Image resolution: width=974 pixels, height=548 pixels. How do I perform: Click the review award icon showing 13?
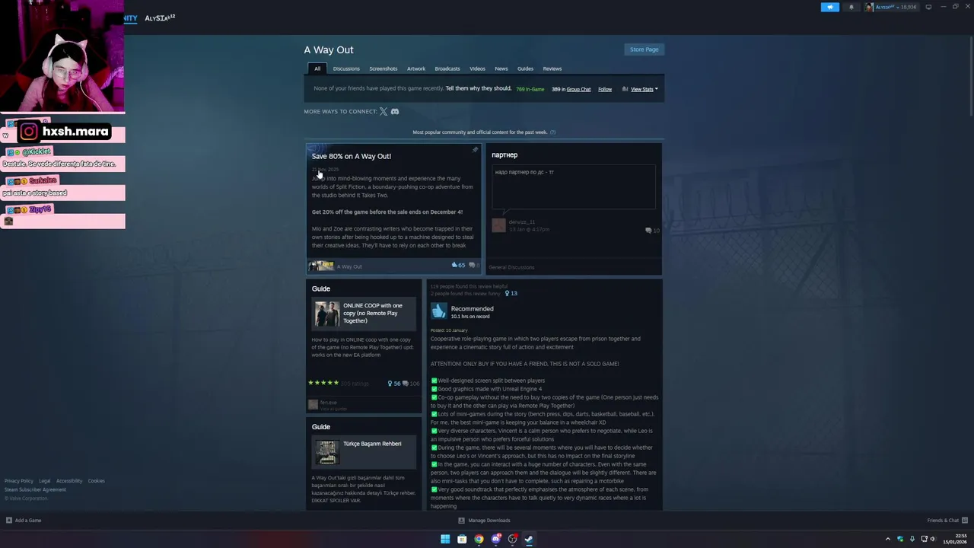coord(511,293)
